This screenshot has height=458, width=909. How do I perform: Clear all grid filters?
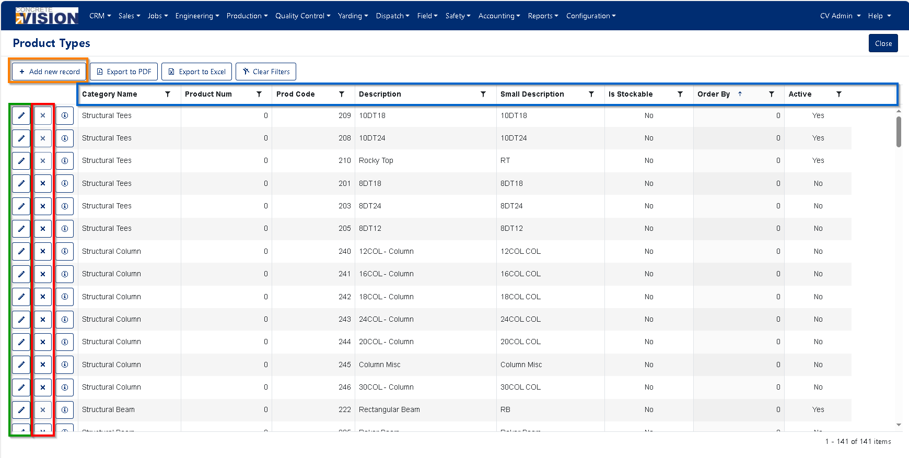click(x=266, y=72)
